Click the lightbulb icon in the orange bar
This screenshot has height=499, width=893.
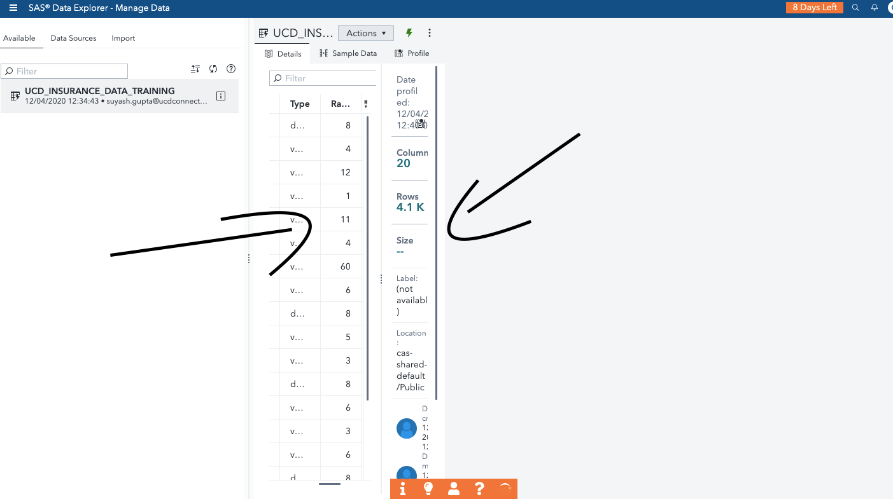[428, 489]
